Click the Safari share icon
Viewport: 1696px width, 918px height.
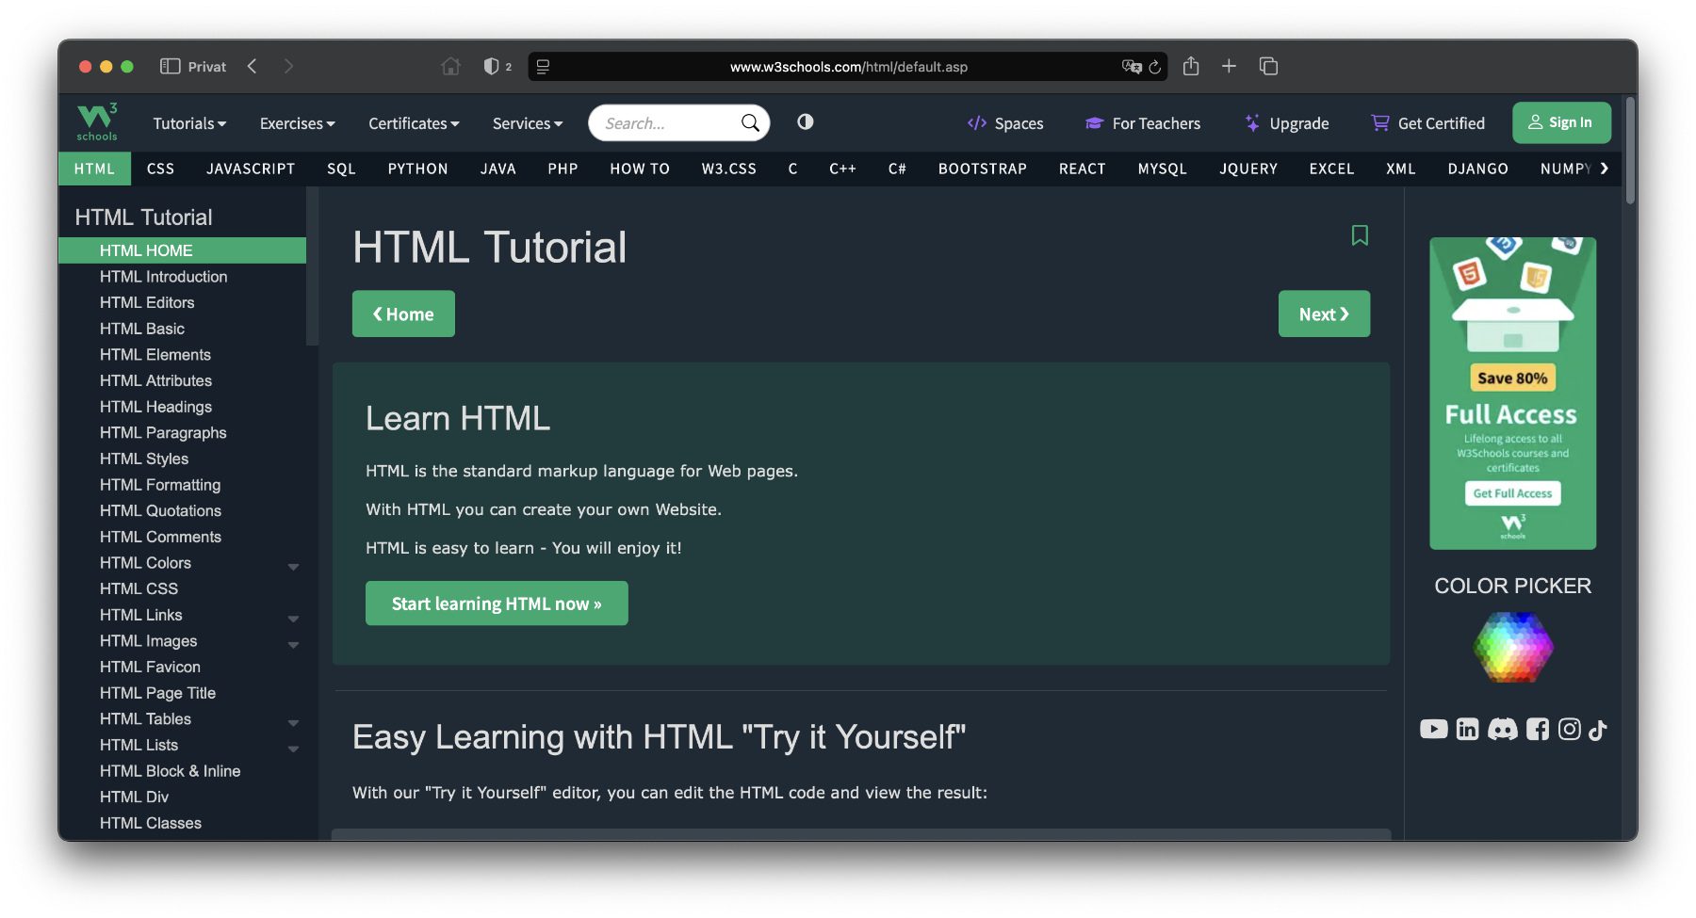[1191, 66]
